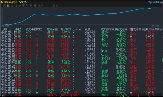
Task: Click the profit amount 241.10
Action: point(51,81)
